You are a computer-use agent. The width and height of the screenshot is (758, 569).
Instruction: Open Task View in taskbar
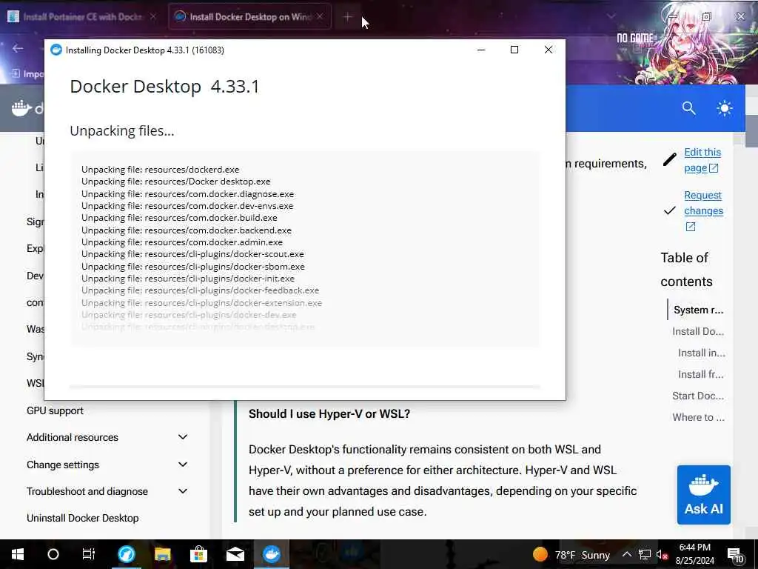[x=89, y=554]
